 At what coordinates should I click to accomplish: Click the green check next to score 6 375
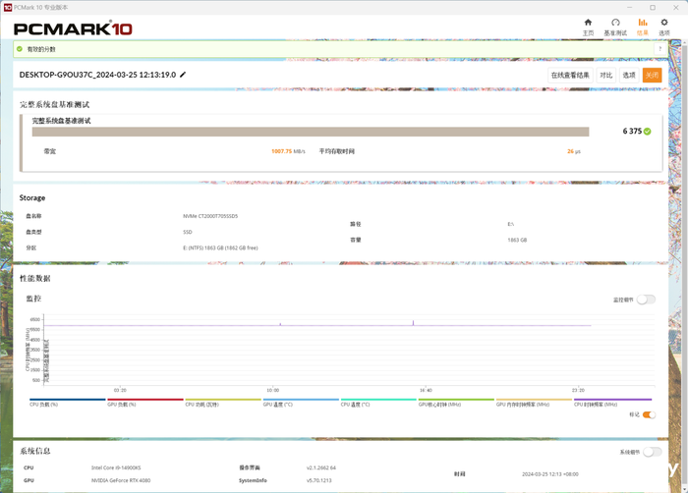647,132
